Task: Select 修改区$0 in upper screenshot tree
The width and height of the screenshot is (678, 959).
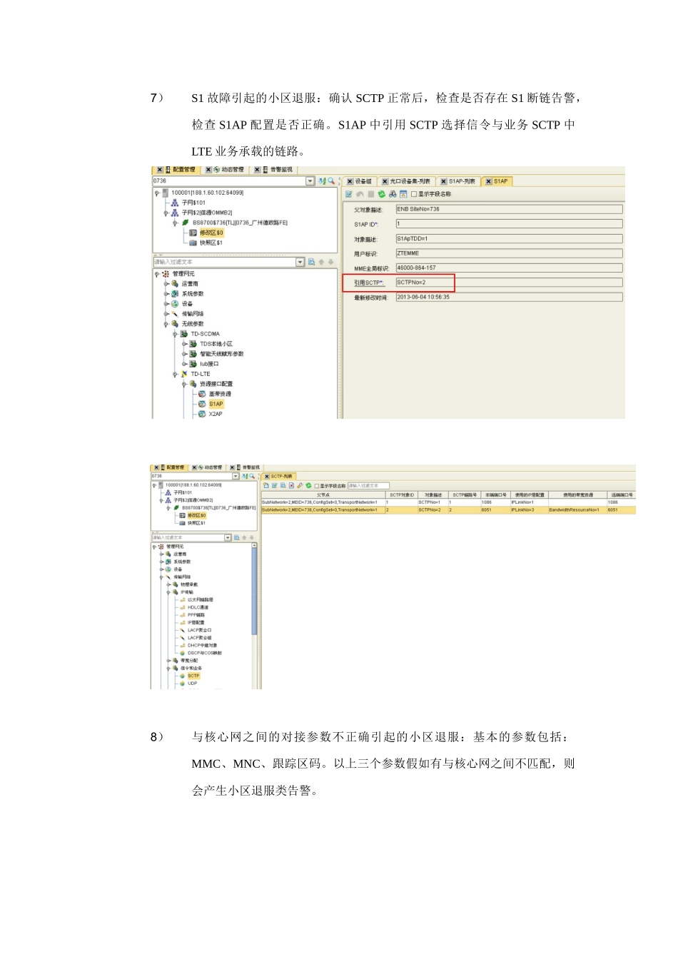Action: coord(211,233)
